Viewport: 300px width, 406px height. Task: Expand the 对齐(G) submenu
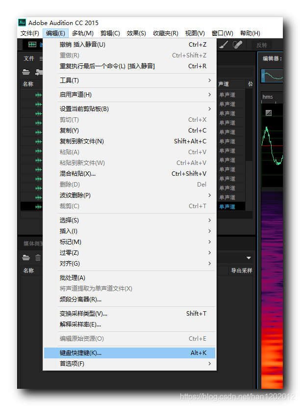pyautogui.click(x=129, y=264)
